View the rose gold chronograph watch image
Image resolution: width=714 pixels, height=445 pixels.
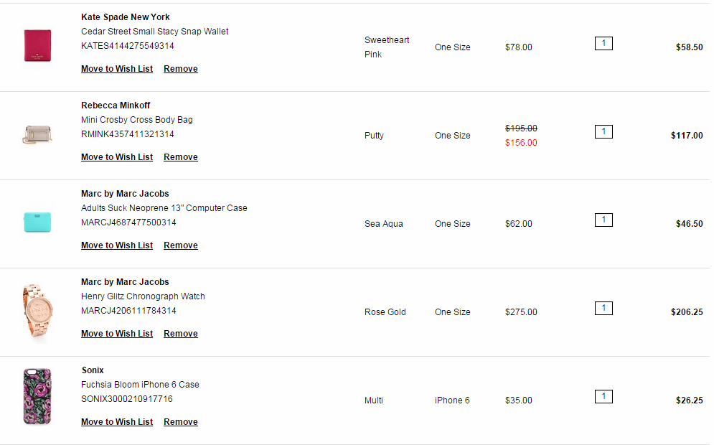[37, 311]
